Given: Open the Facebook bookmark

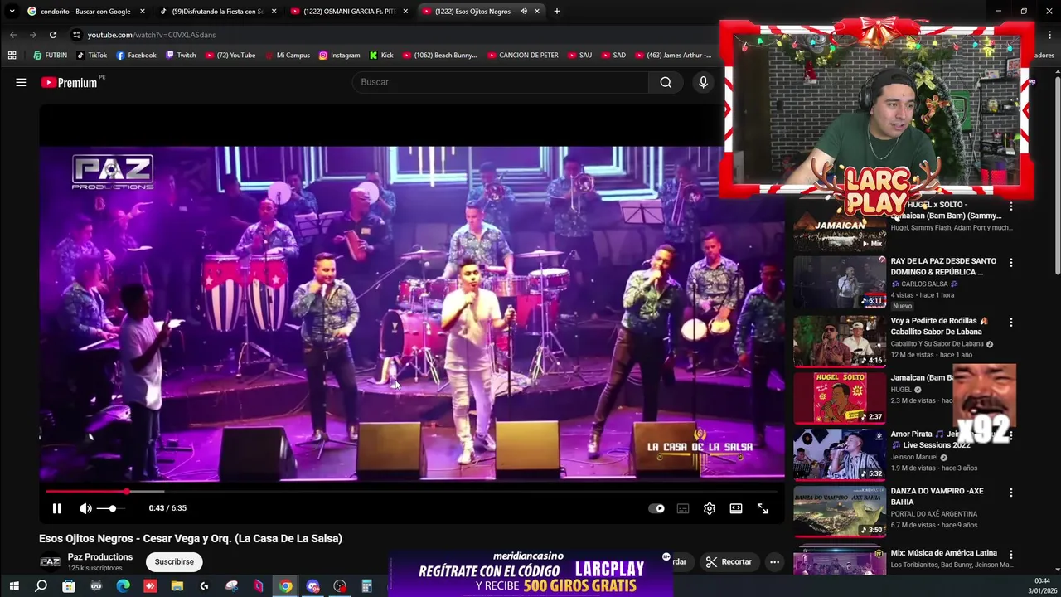Looking at the screenshot, I should [136, 56].
